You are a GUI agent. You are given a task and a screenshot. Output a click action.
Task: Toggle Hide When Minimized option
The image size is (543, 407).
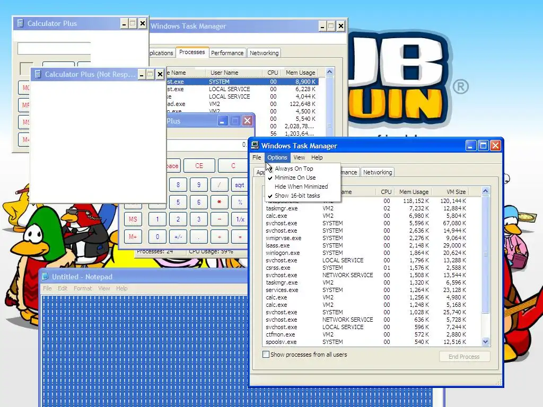(301, 187)
